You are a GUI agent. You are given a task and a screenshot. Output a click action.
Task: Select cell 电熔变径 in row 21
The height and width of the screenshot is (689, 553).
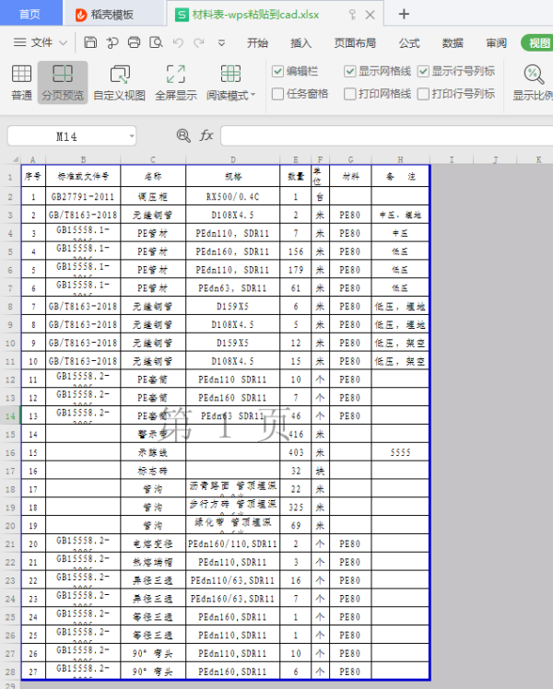pyautogui.click(x=153, y=543)
